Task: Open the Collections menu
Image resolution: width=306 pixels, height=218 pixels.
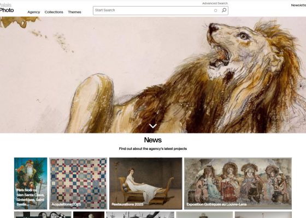Action: (x=54, y=12)
